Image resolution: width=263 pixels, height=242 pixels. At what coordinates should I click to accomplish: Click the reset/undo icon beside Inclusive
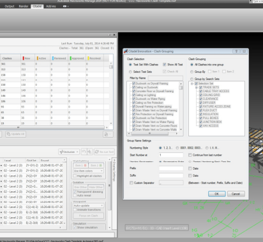[x=84, y=152]
